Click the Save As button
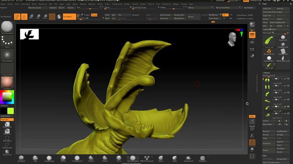 coord(282,9)
